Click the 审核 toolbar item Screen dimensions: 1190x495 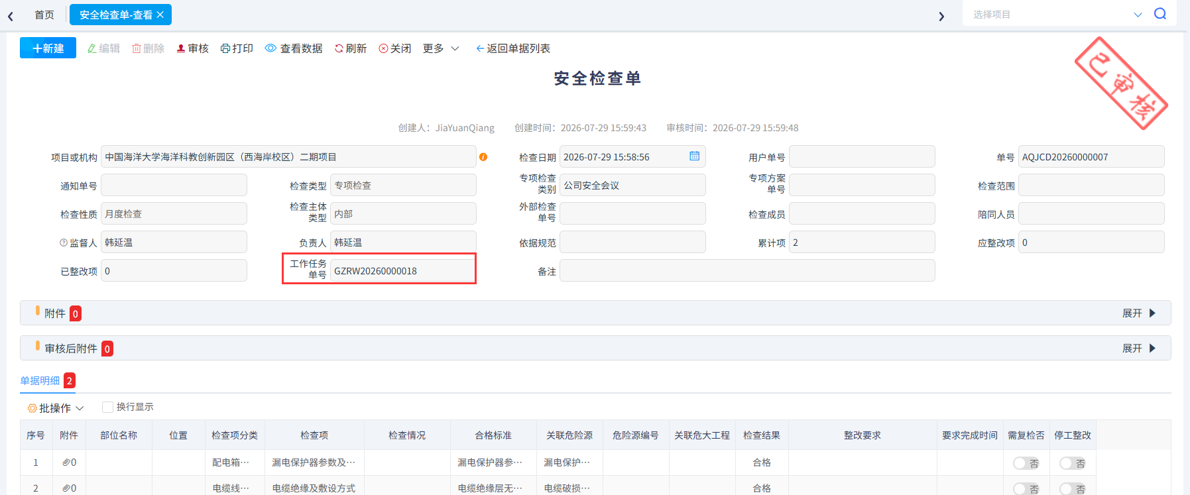[192, 48]
